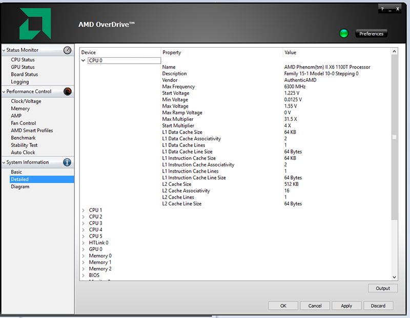Select the AMD Phenom II X6 1100T value

(327, 67)
